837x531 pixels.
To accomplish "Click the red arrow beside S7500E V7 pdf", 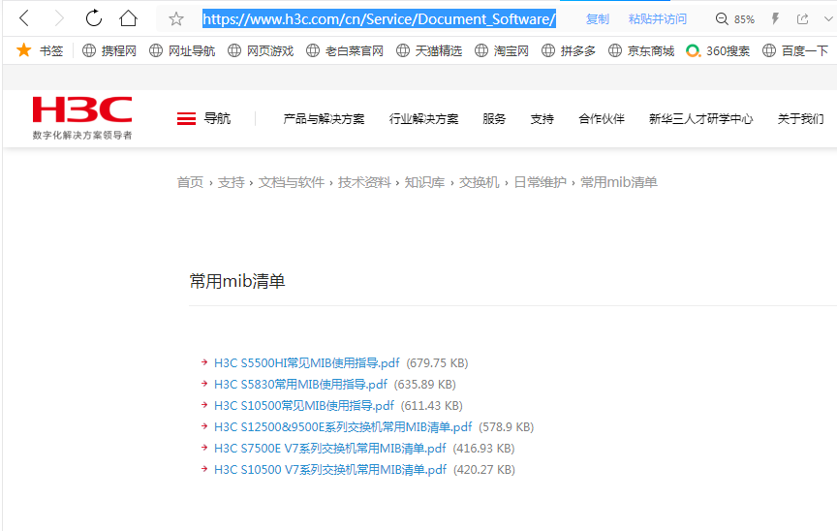I will [x=203, y=448].
